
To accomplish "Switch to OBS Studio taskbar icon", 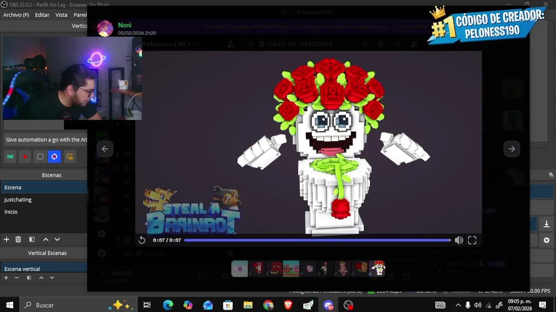I will tap(348, 305).
